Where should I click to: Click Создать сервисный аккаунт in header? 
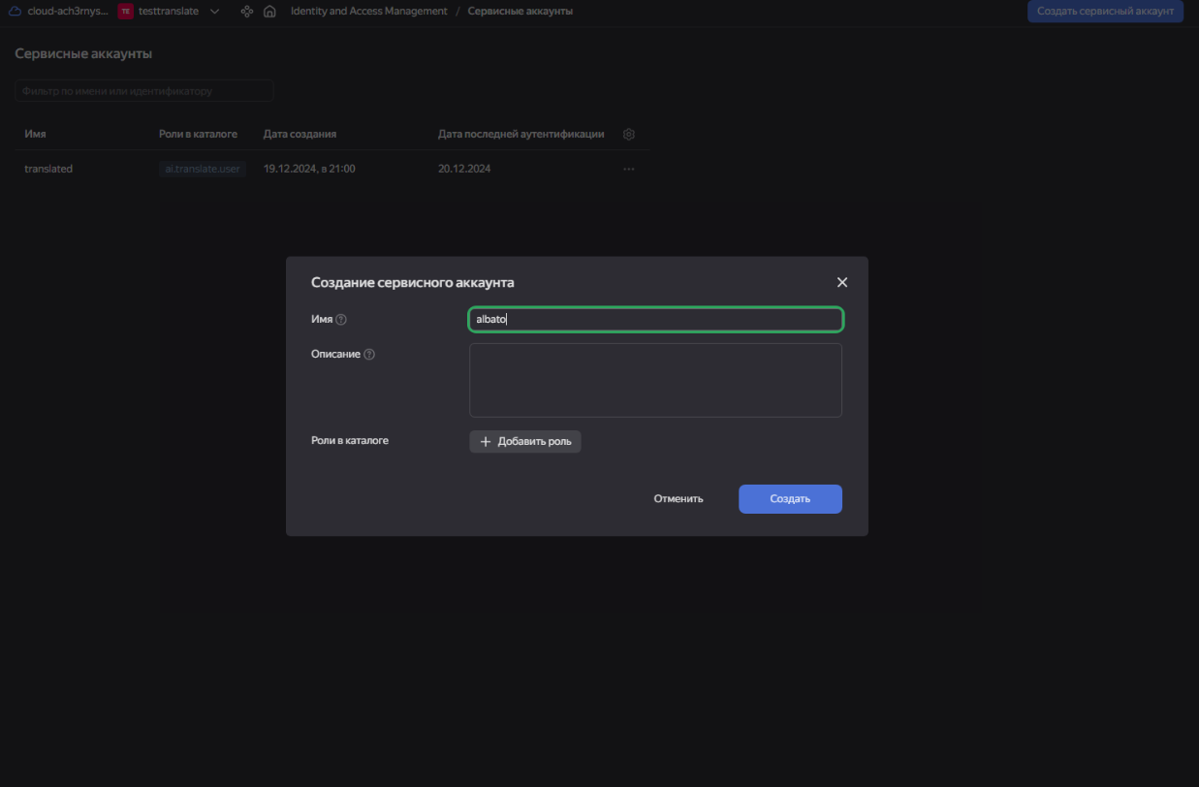(x=1104, y=12)
